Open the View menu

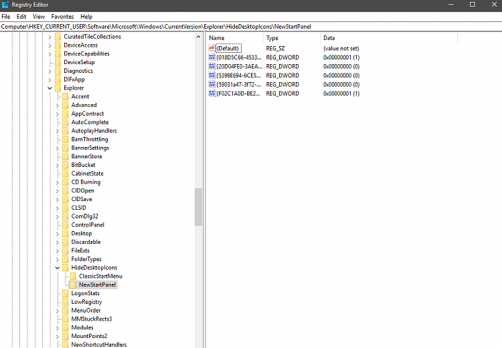[39, 17]
